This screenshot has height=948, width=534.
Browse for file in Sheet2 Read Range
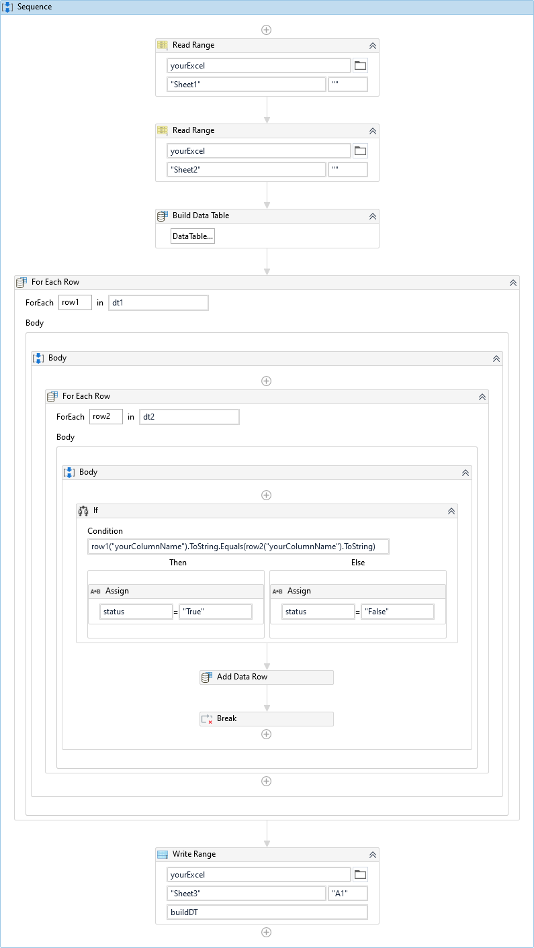pos(361,151)
